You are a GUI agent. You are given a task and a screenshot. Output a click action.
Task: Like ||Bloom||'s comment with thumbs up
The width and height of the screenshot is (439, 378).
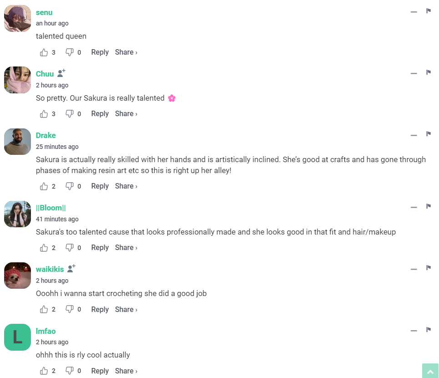pyautogui.click(x=44, y=248)
